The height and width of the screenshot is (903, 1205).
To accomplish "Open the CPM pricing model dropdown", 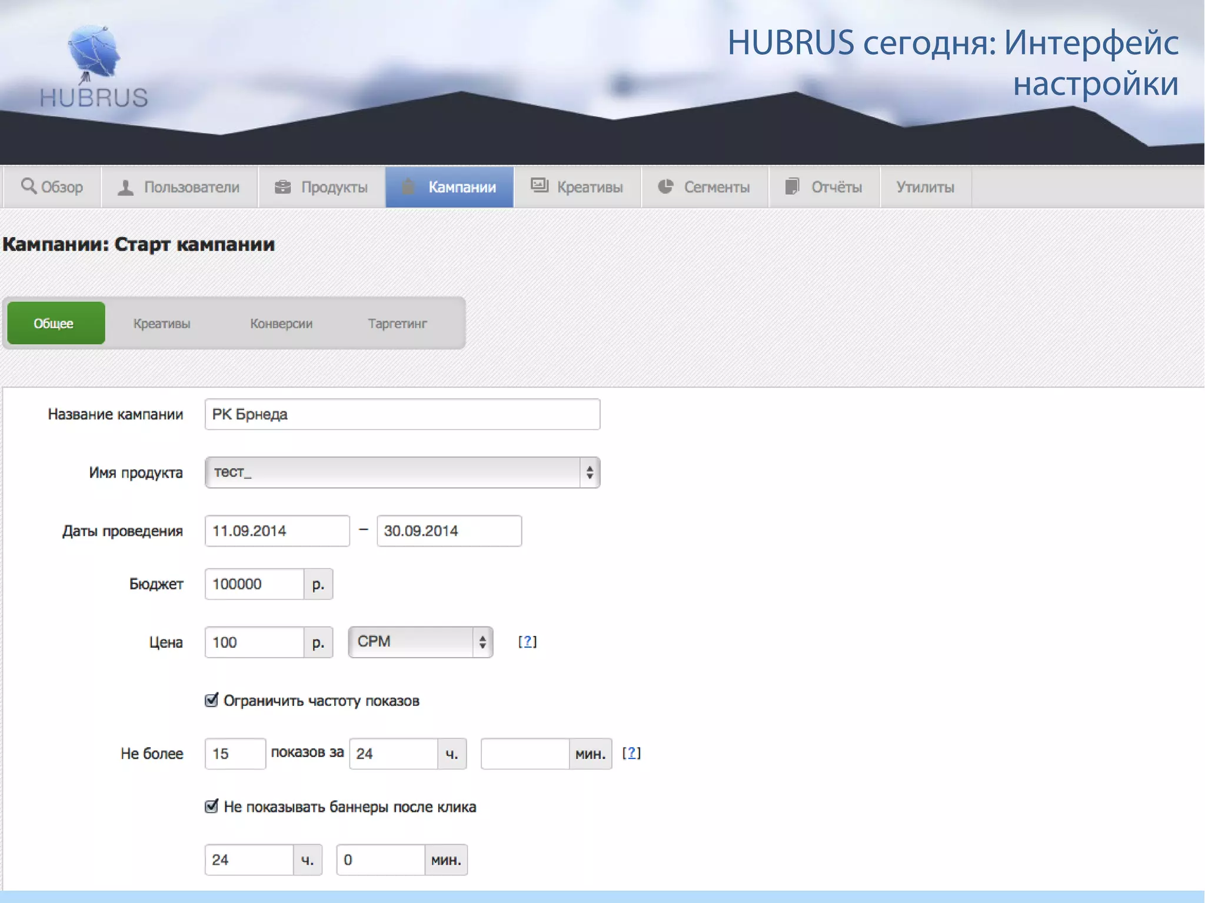I will [x=421, y=642].
